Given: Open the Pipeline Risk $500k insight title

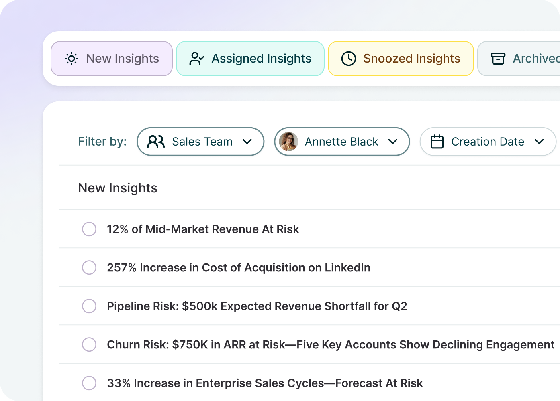Looking at the screenshot, I should click(257, 306).
